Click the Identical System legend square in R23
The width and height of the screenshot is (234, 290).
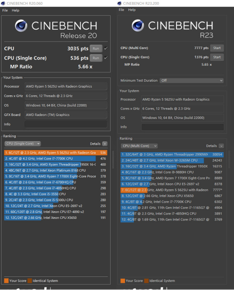147,281
